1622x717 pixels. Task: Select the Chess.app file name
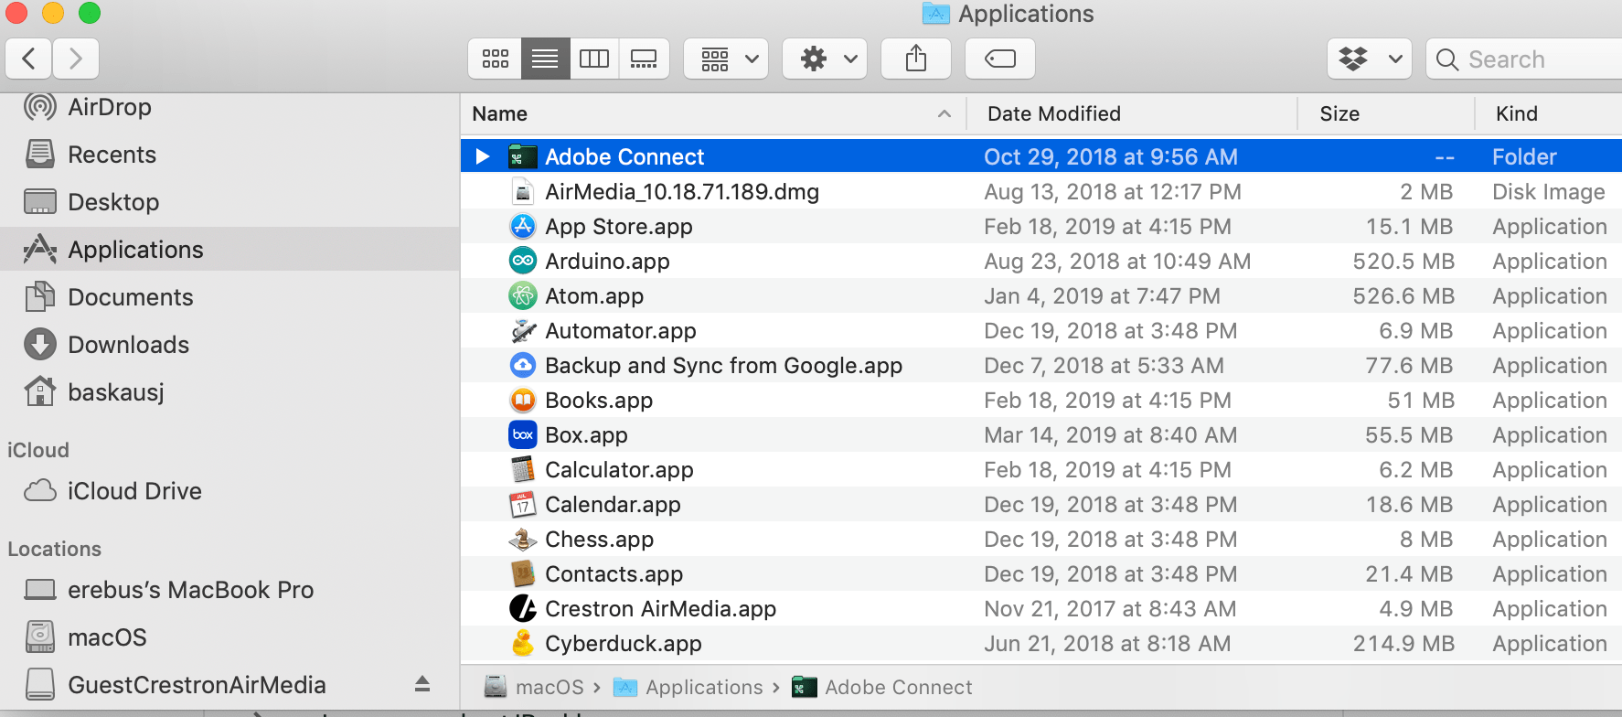599,540
